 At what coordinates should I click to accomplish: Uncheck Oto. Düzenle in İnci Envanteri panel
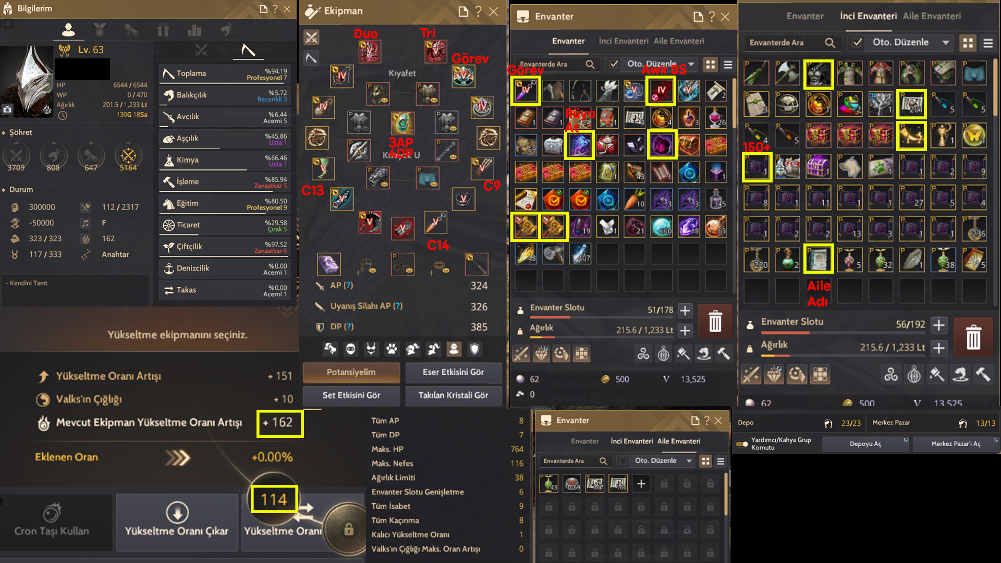pos(857,43)
